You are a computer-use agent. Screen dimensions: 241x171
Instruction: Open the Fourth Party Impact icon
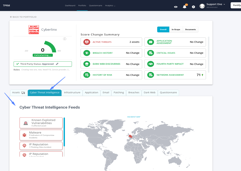[150, 64]
